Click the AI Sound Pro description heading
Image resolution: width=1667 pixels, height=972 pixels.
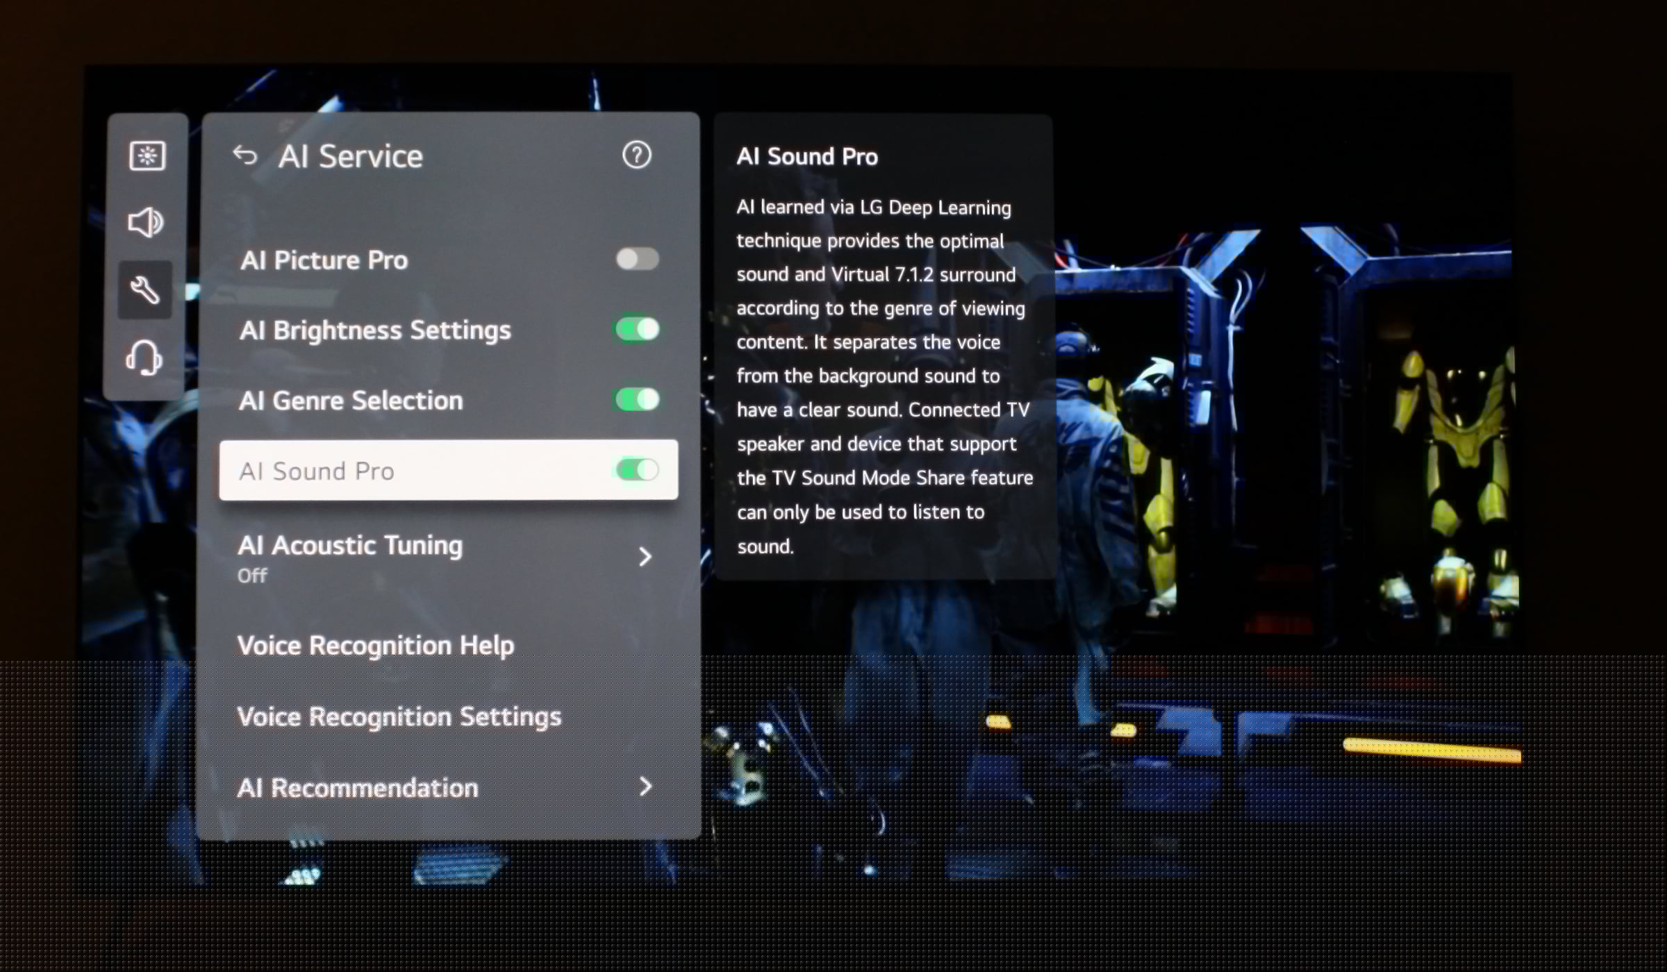point(807,157)
